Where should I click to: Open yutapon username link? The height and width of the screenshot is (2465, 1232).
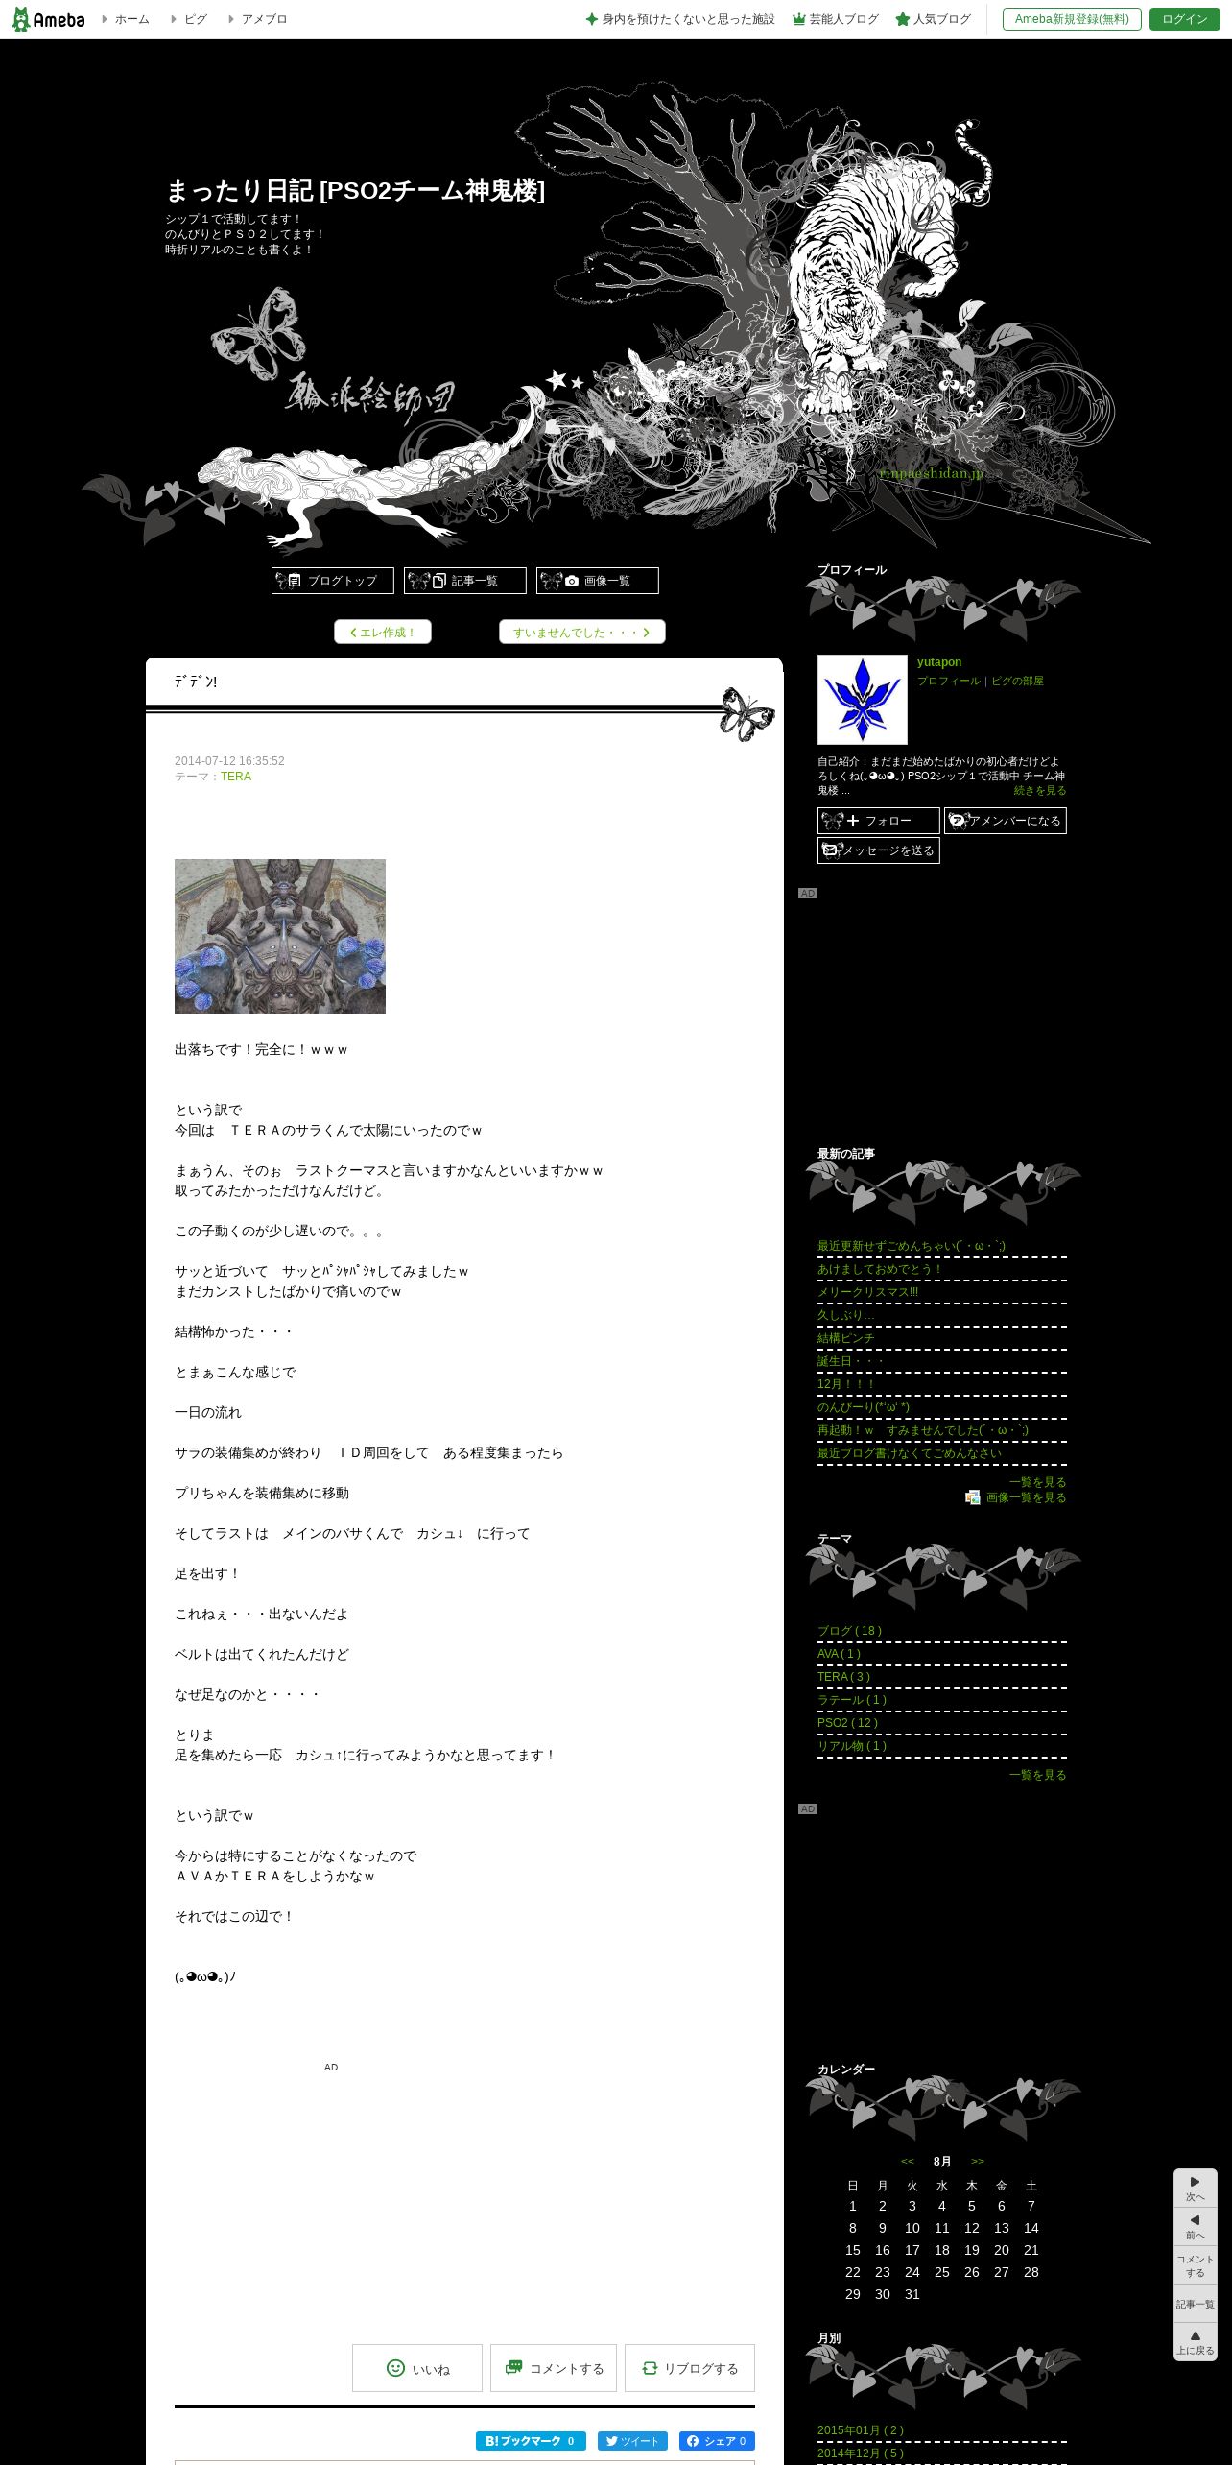tap(939, 662)
